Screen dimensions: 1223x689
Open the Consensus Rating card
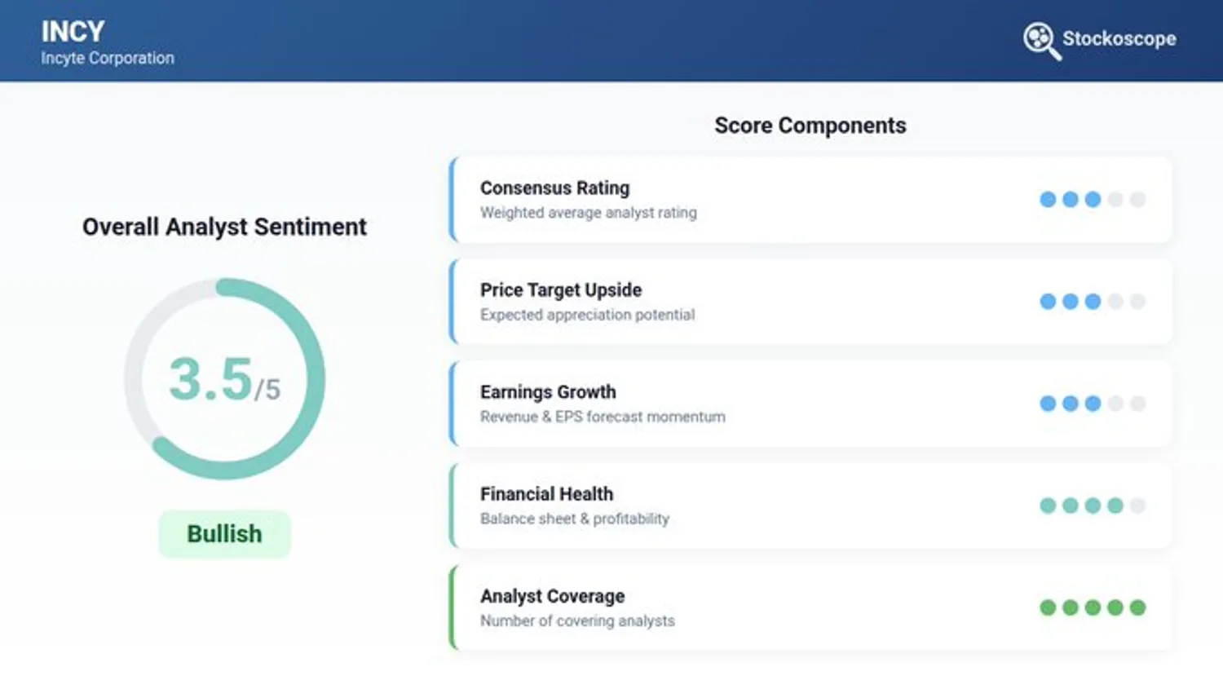[810, 200]
